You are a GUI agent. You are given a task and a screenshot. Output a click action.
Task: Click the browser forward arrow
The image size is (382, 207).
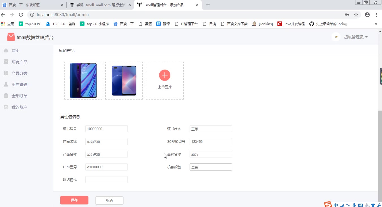point(12,15)
